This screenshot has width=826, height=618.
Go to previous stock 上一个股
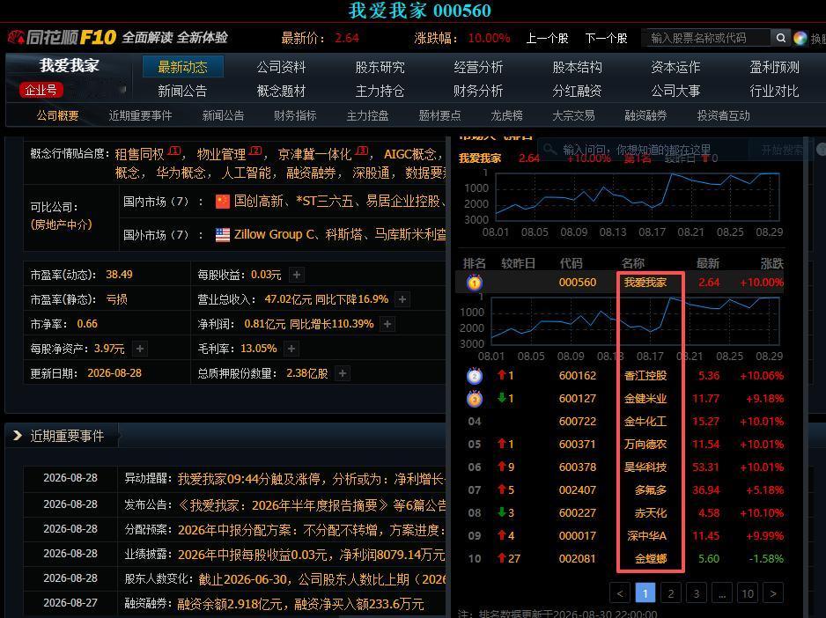(548, 38)
